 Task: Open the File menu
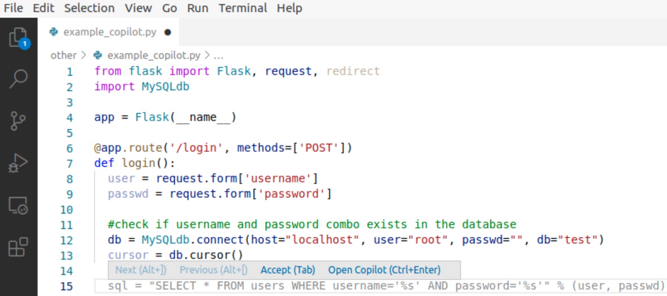coord(14,8)
